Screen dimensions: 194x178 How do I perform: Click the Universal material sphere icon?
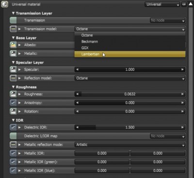coord(5,4)
